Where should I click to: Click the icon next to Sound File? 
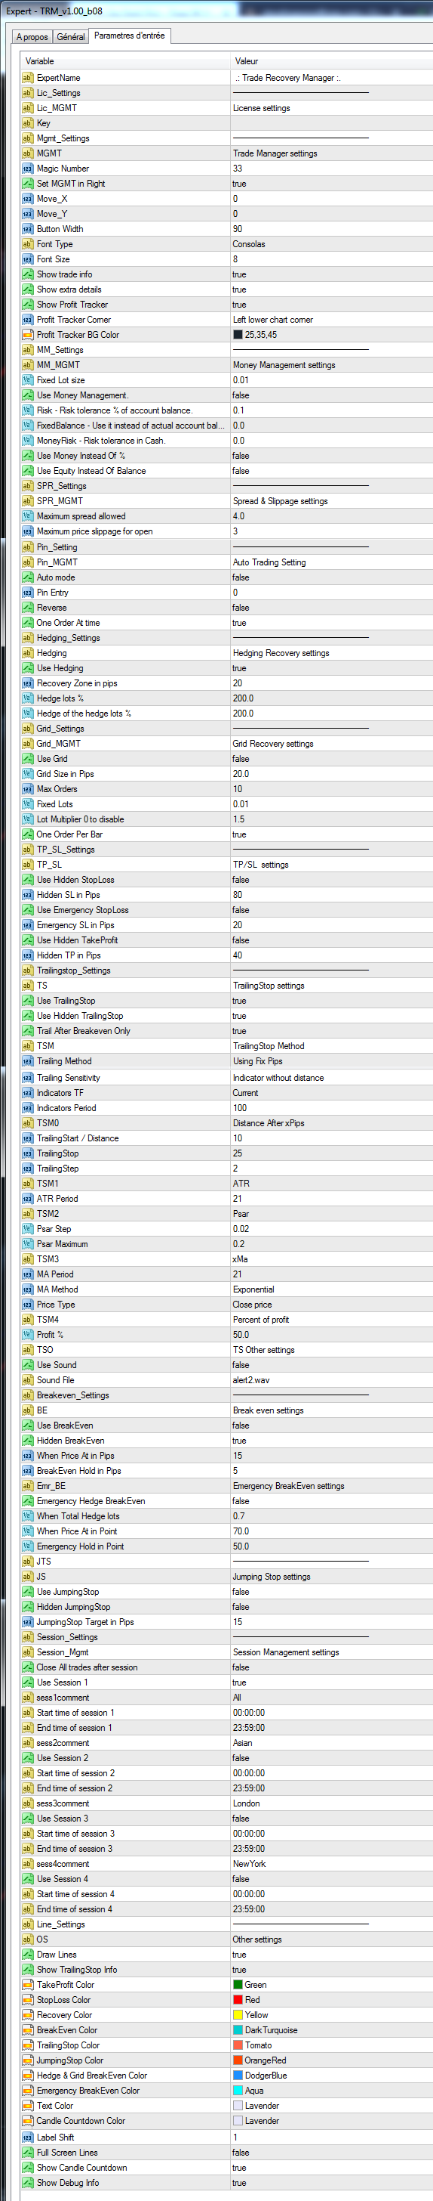tap(27, 1380)
